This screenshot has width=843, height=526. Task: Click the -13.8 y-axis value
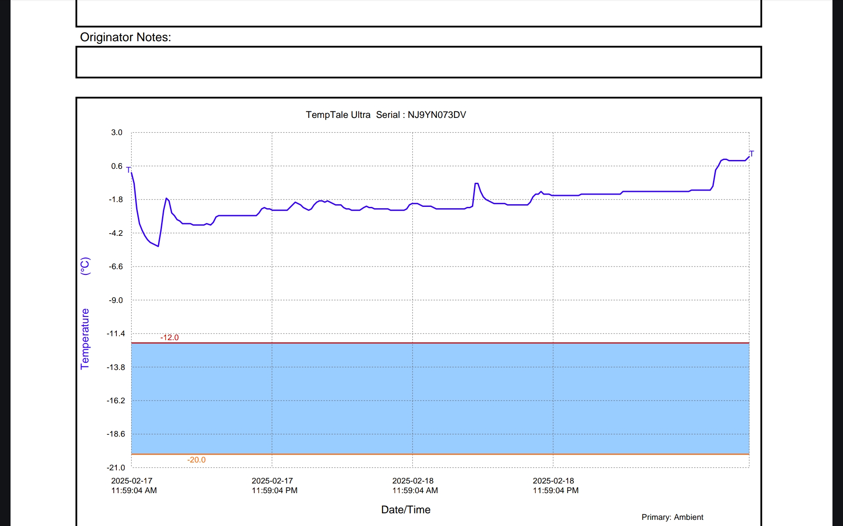(116, 367)
